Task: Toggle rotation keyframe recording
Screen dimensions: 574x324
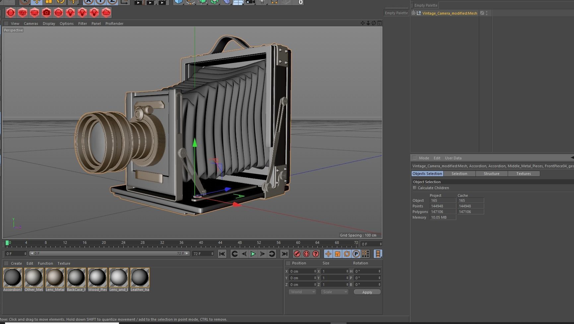Action: (x=347, y=254)
